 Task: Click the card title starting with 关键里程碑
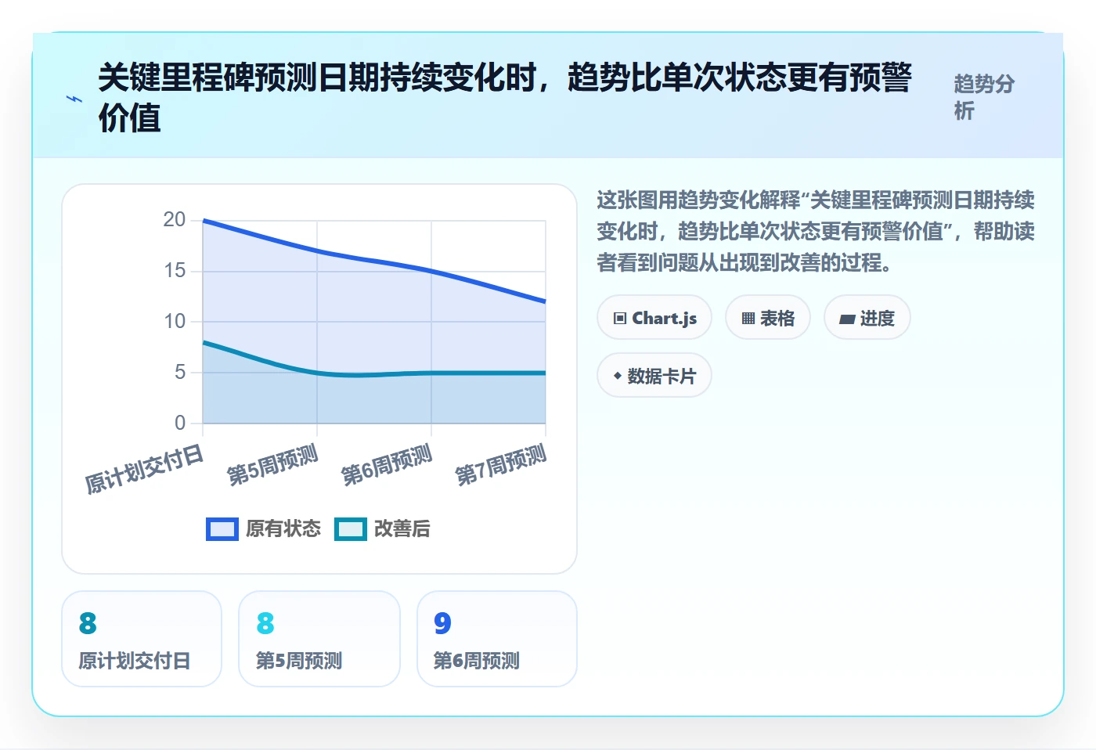click(505, 98)
